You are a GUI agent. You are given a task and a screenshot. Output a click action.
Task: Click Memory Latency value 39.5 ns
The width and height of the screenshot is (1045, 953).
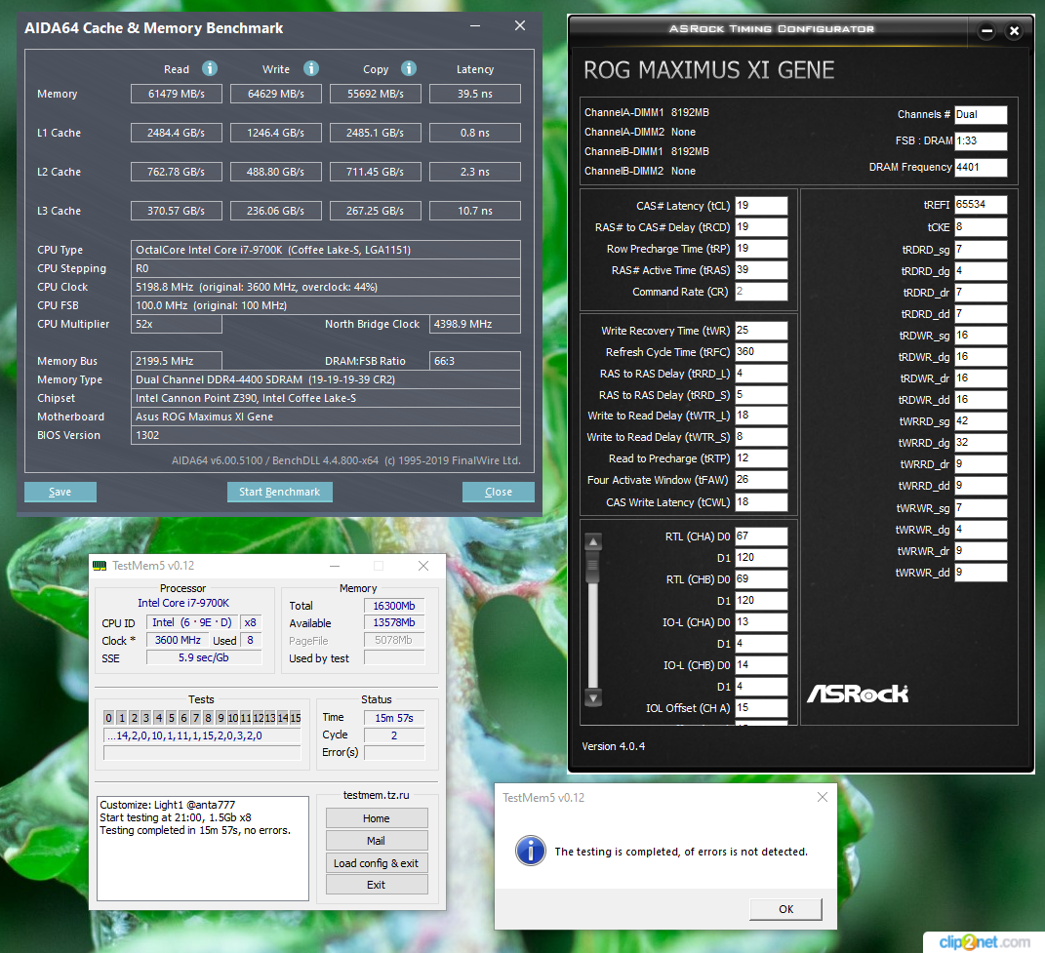point(474,94)
